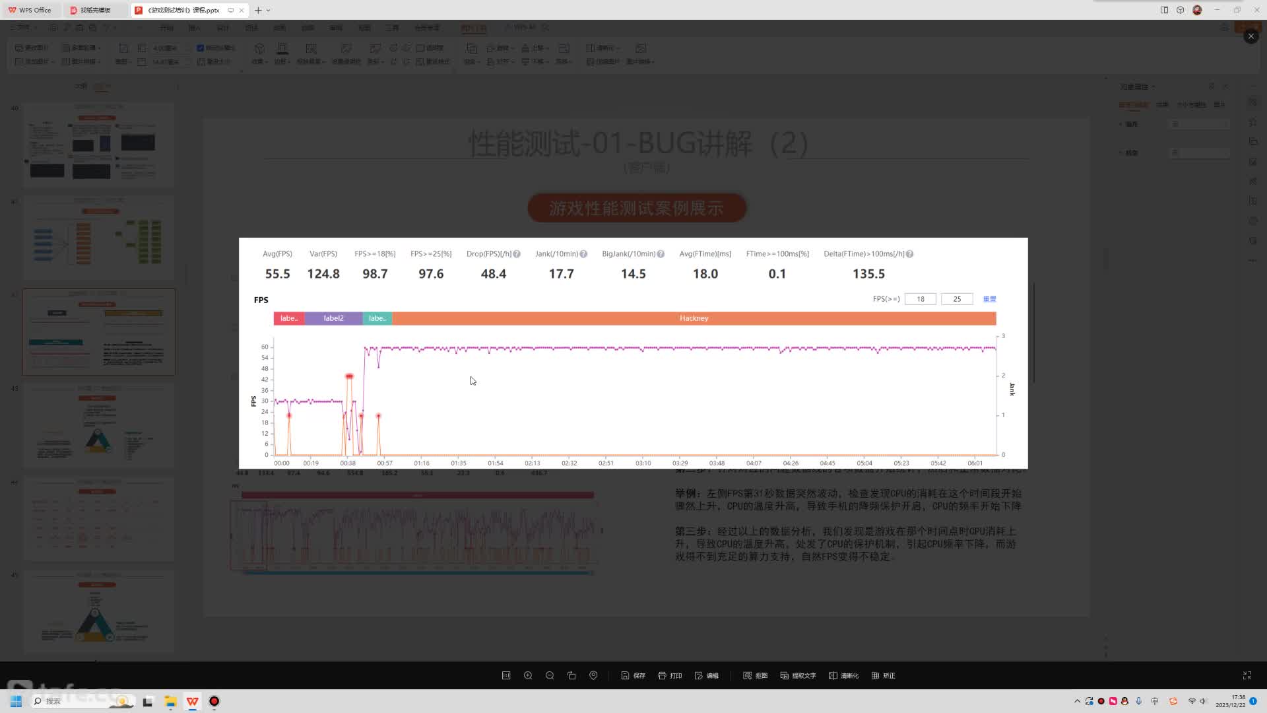1267x713 pixels.
Task: Open a new WPS tab
Action: pos(258,10)
